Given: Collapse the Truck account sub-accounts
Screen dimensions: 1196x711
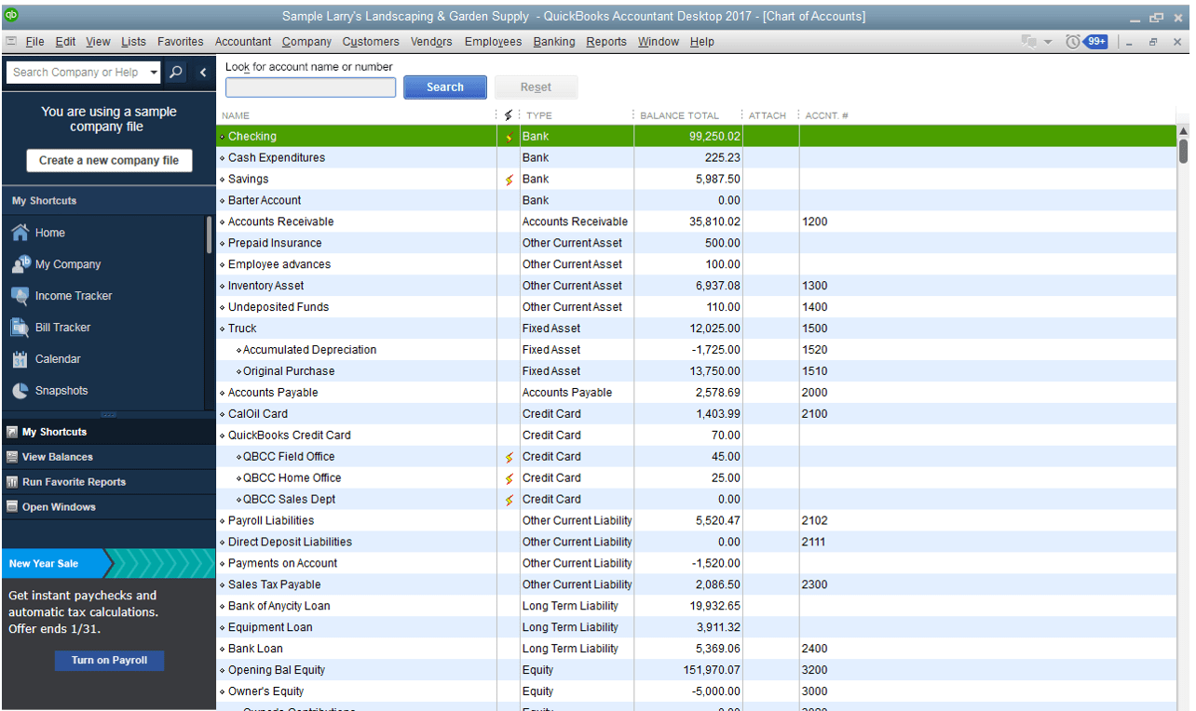Looking at the screenshot, I should point(223,329).
